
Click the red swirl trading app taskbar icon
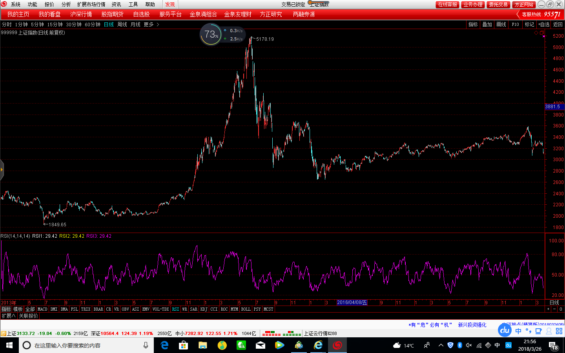(x=337, y=345)
